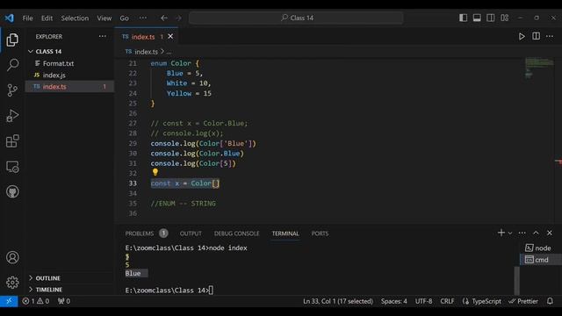
Task: Open launch profile dropdown beside new terminal
Action: (510, 233)
